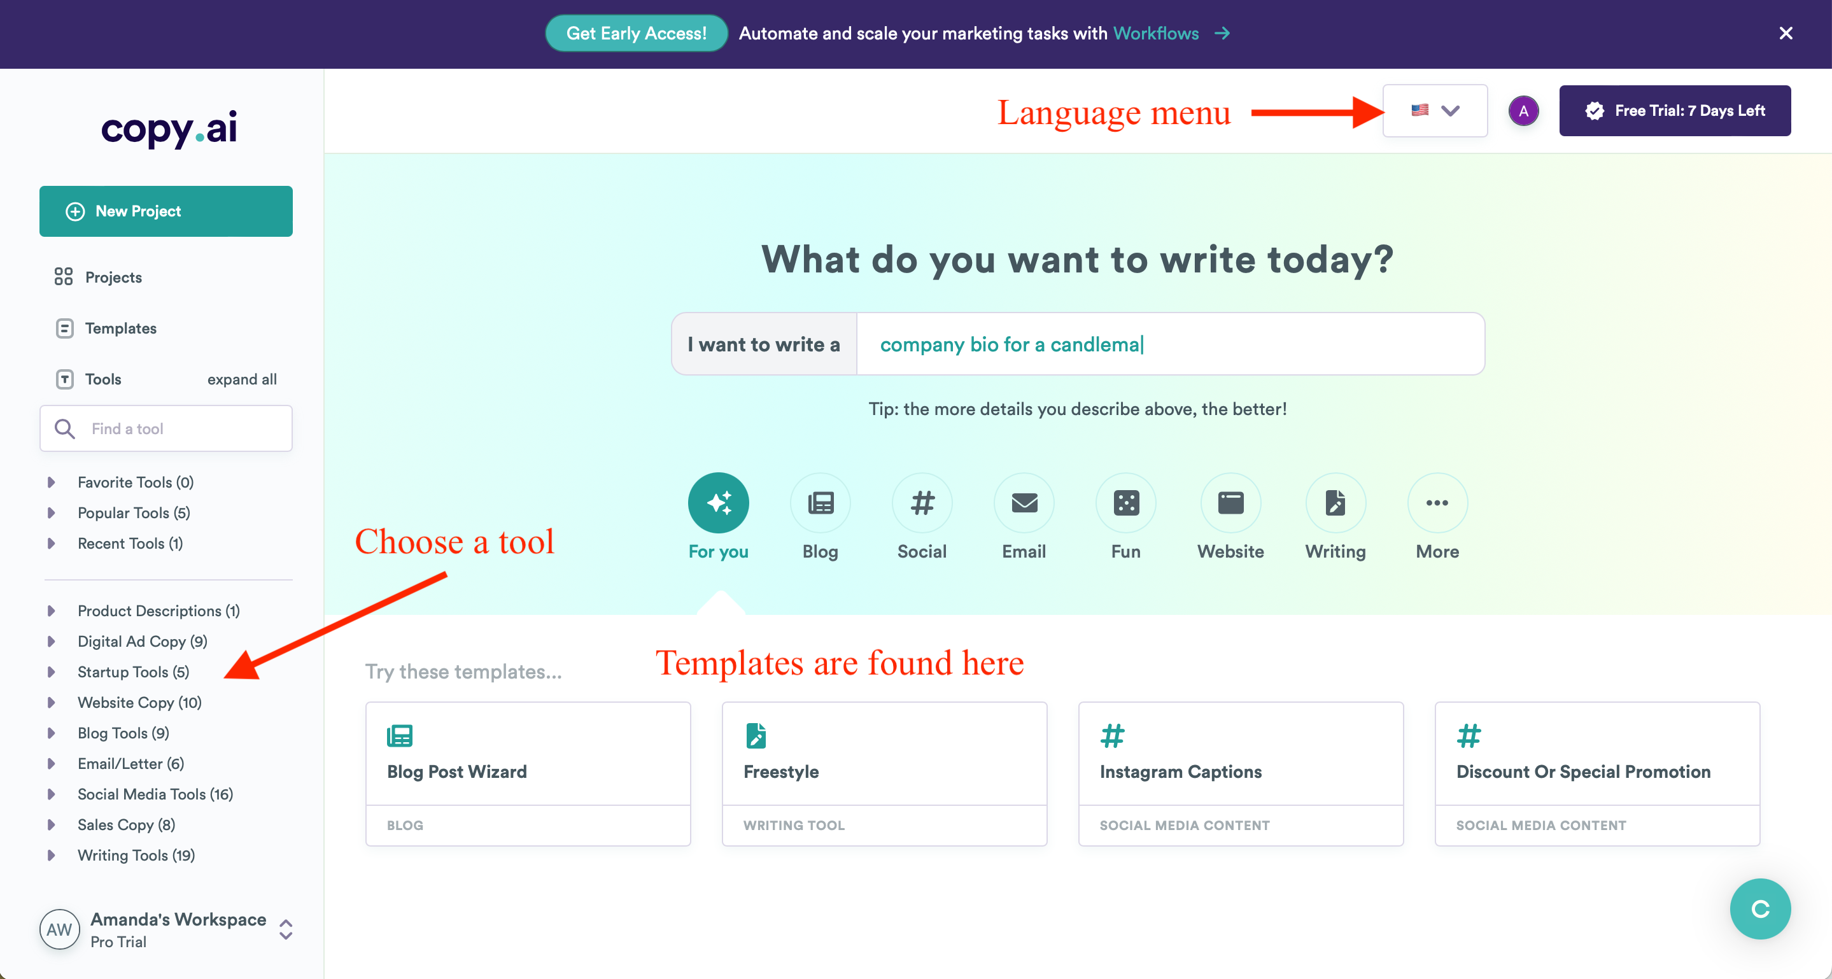
Task: Click the Templates sidebar icon
Action: (x=65, y=328)
